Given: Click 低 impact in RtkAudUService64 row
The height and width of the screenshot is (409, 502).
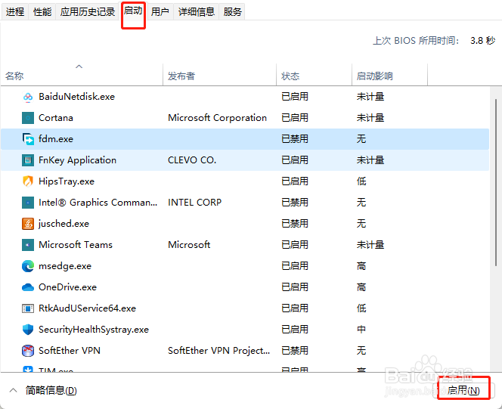Looking at the screenshot, I should click(361, 308).
